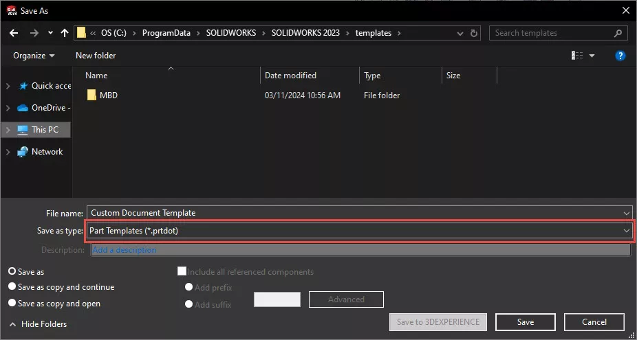Viewport: 637px width, 340px height.
Task: Click Add a description field
Action: 360,250
